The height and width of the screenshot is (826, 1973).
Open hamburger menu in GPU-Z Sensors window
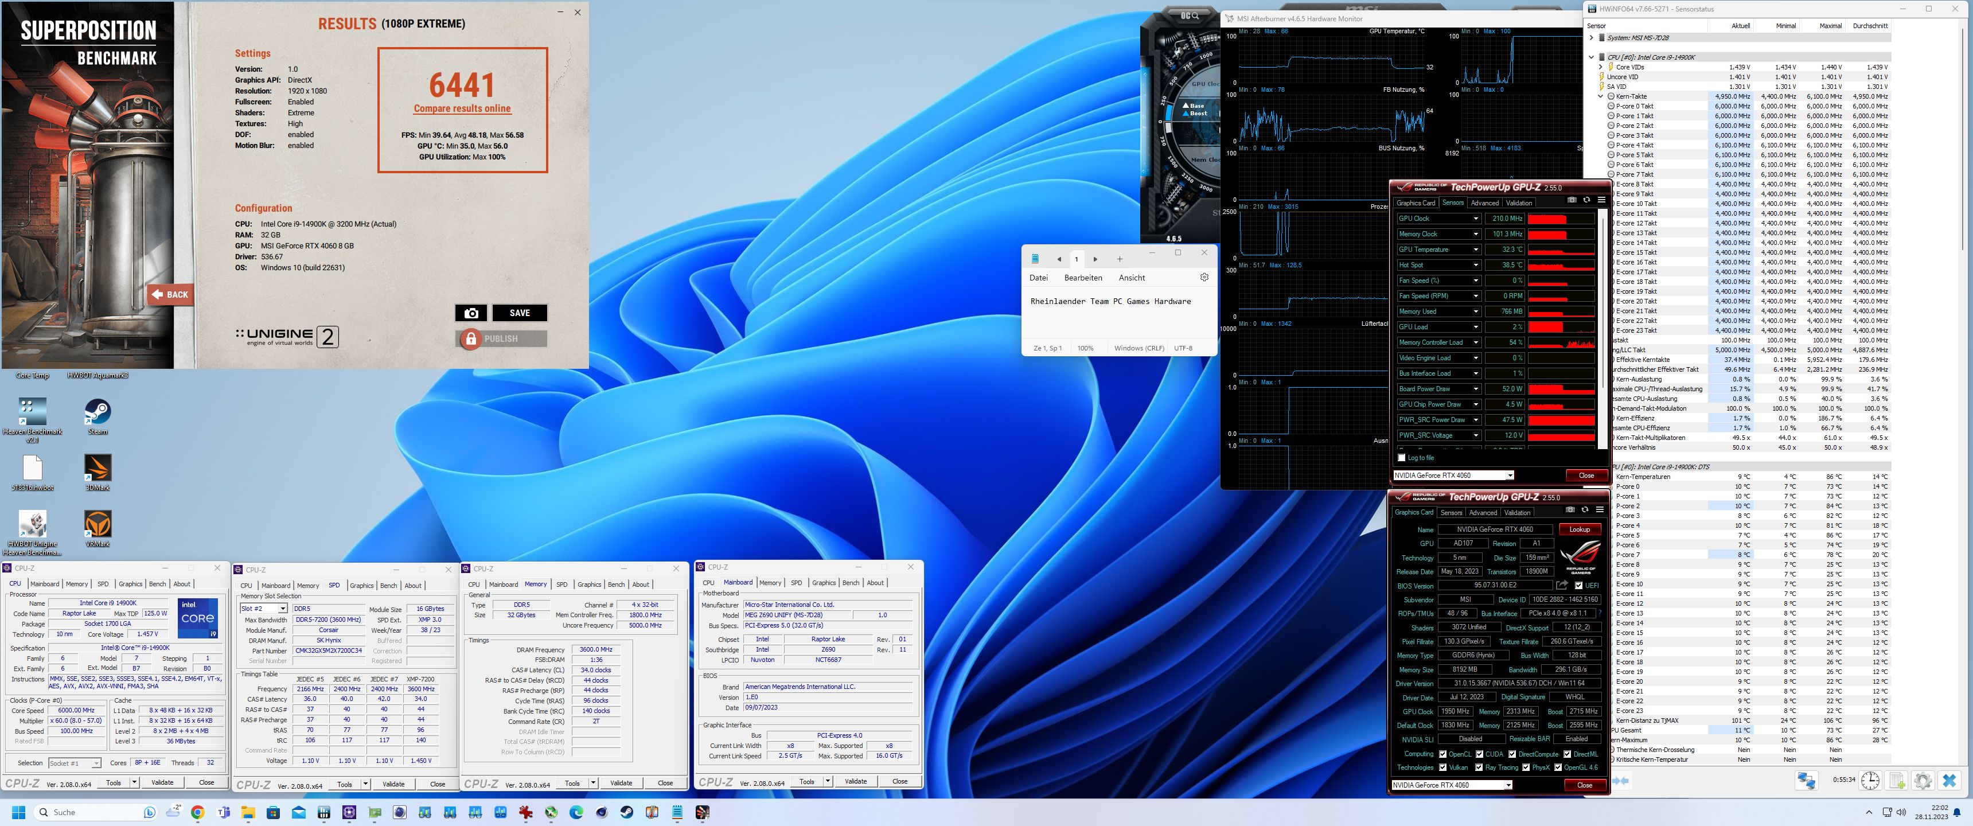[1601, 200]
